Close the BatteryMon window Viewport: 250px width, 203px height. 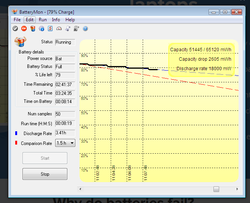click(237, 12)
